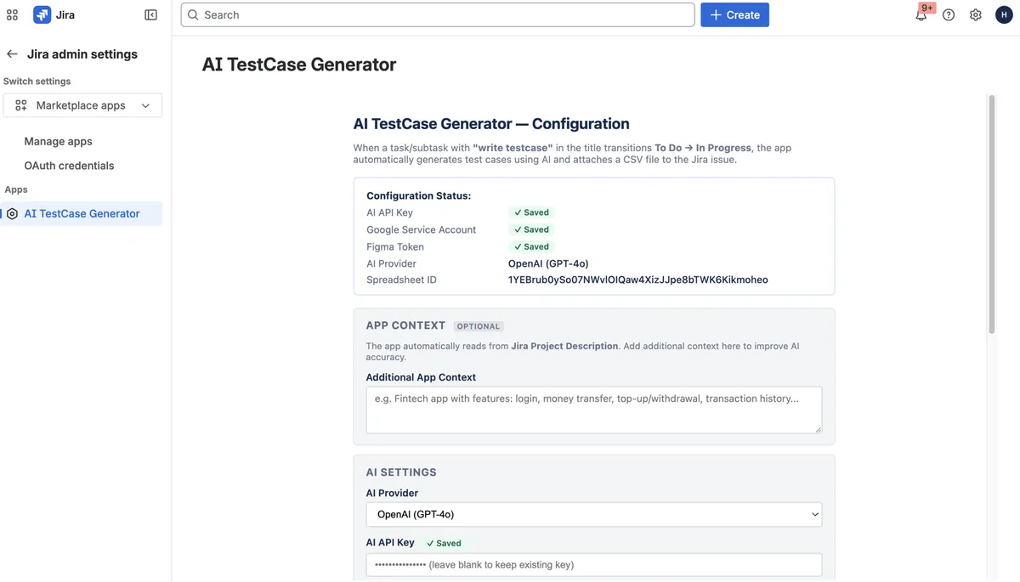Open the AI Provider select box
This screenshot has height=582, width=1020.
(x=594, y=514)
